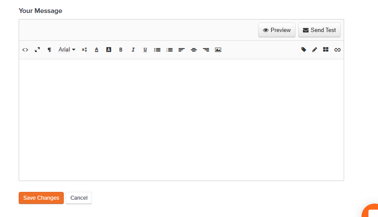This screenshot has height=217, width=378.
Task: Open the HTML source code view
Action: point(25,50)
